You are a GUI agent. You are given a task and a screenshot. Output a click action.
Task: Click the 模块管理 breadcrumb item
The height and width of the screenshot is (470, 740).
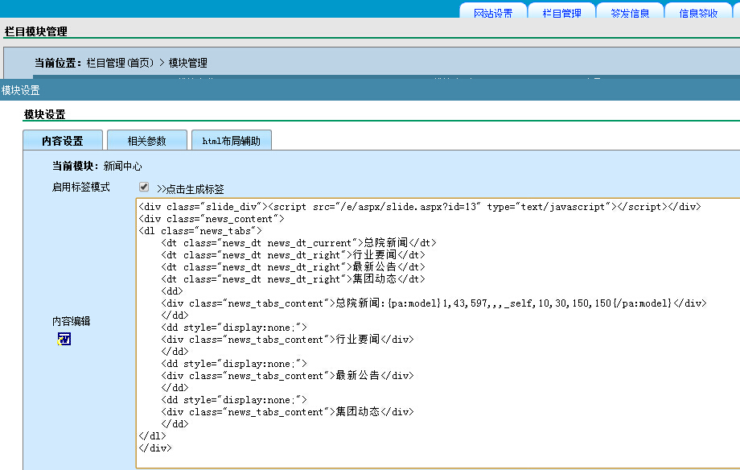click(x=188, y=63)
